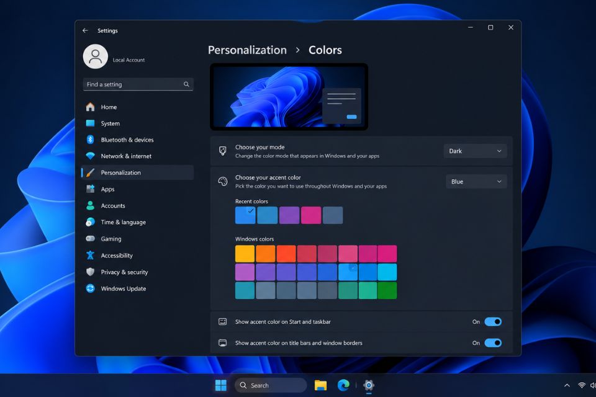Go to Network & internet
The width and height of the screenshot is (596, 397).
[x=137, y=156]
